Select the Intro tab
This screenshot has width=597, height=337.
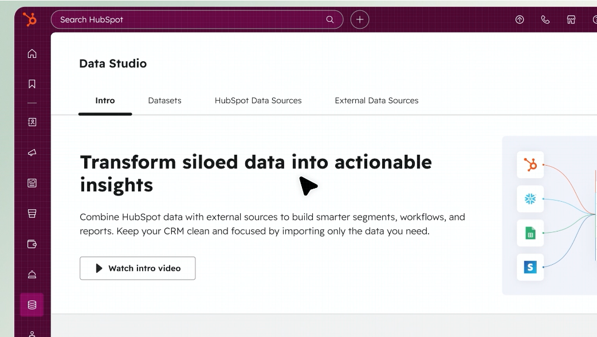click(x=105, y=100)
